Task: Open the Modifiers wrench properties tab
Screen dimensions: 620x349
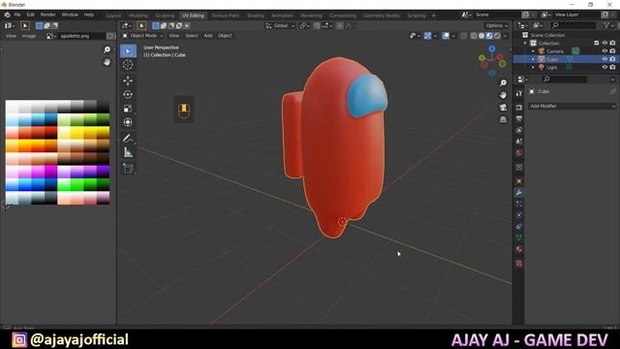Action: click(x=519, y=192)
